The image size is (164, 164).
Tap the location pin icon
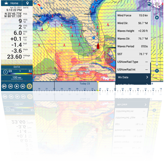[28, 3]
